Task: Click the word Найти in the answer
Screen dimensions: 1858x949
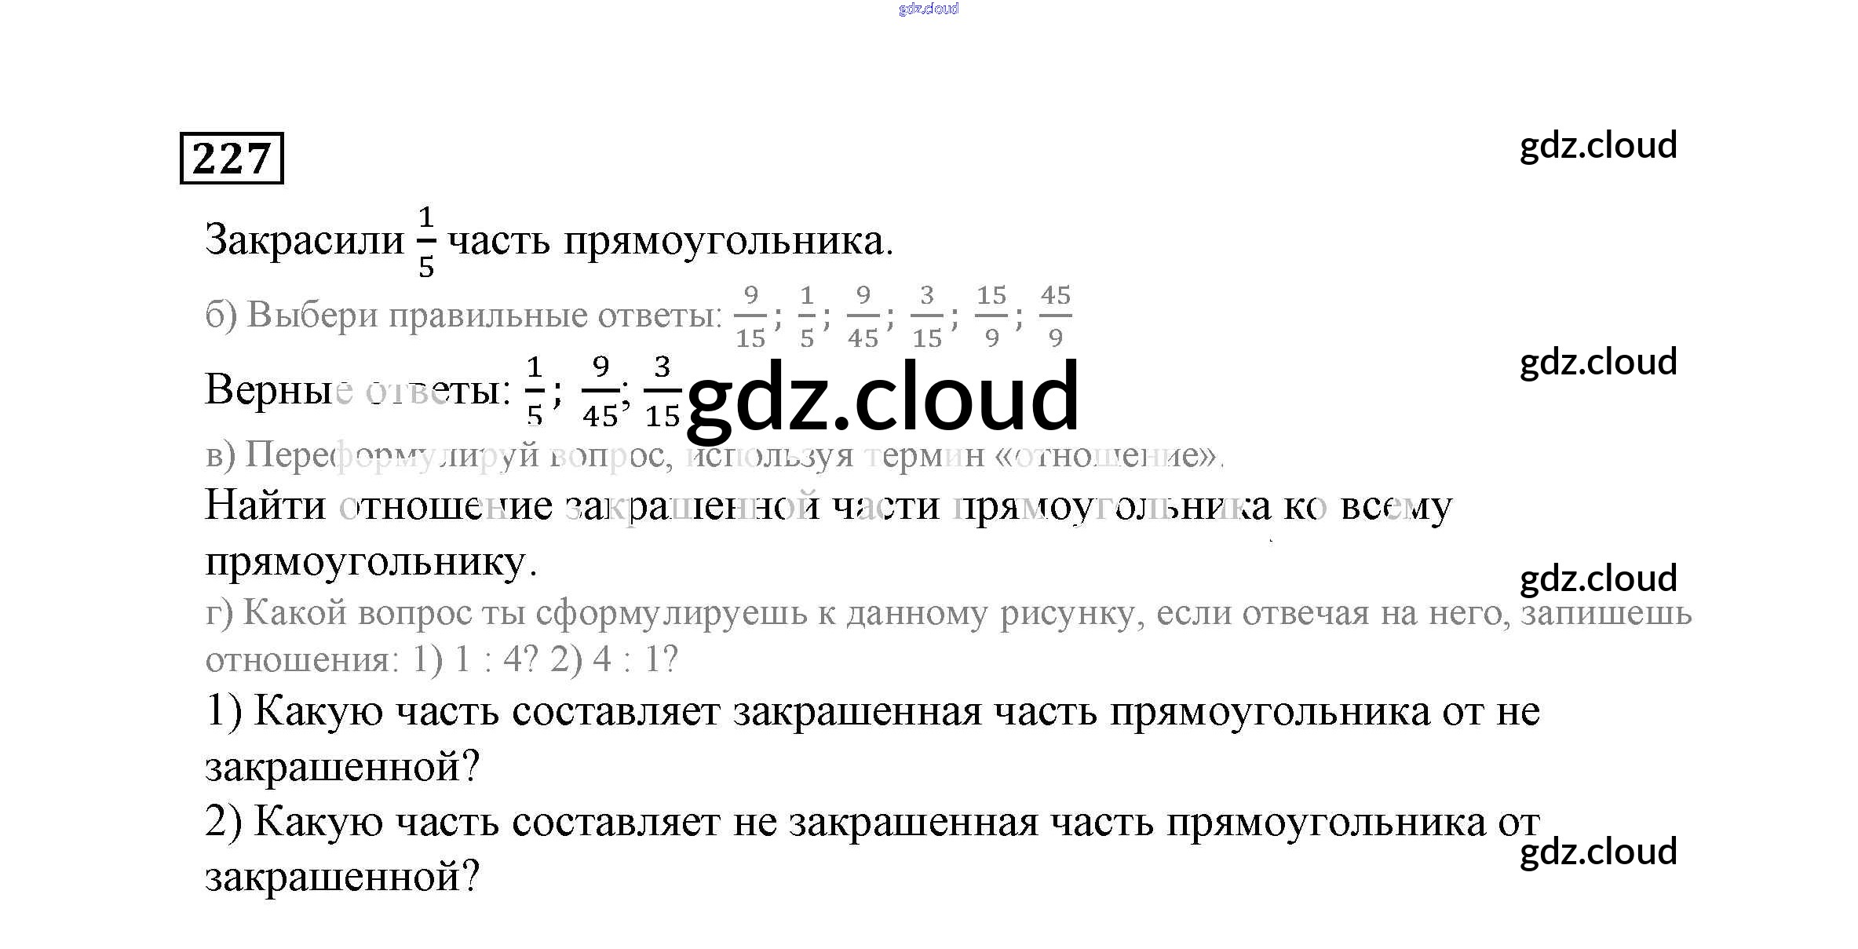Action: click(x=265, y=506)
